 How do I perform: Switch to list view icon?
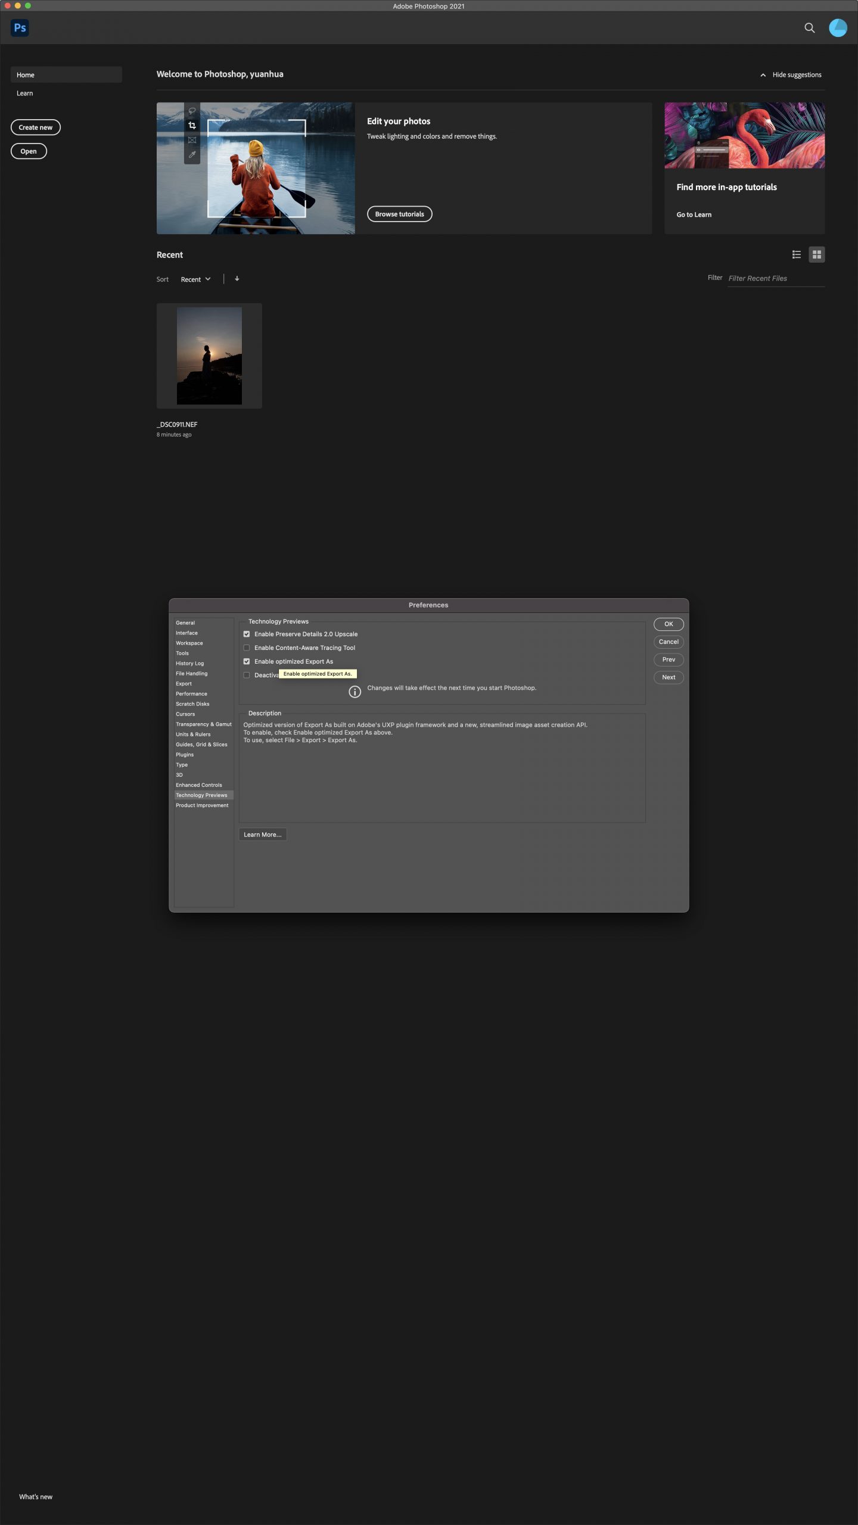click(x=796, y=254)
